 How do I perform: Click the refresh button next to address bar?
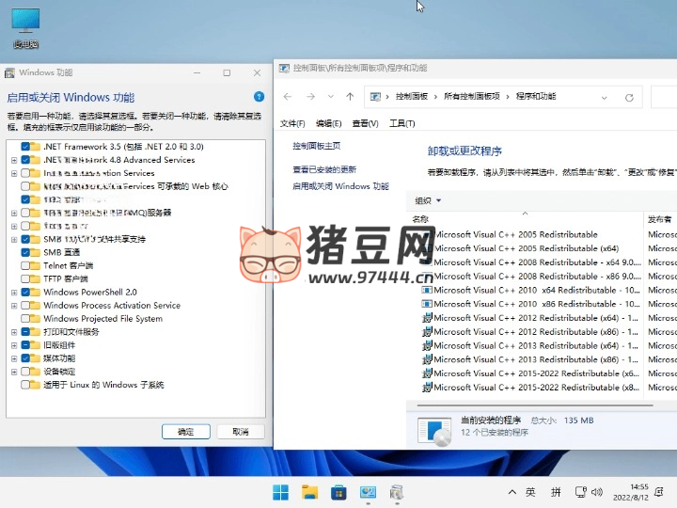point(630,97)
